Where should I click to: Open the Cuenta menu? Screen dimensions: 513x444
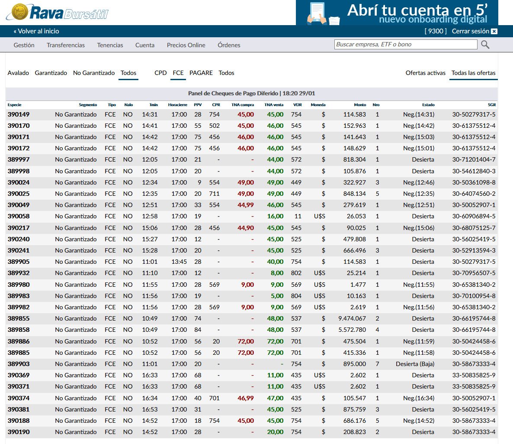coord(145,45)
